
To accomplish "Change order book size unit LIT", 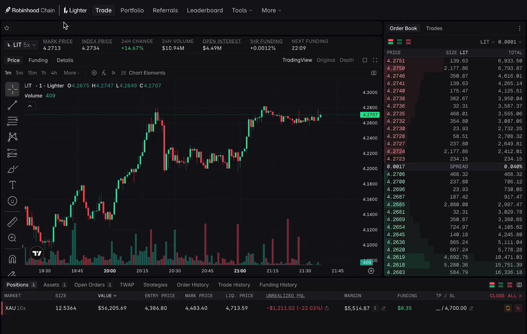I will click(x=487, y=42).
